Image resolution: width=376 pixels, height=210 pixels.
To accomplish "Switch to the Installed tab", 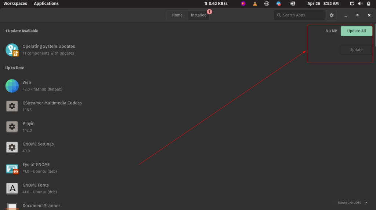I will point(199,15).
